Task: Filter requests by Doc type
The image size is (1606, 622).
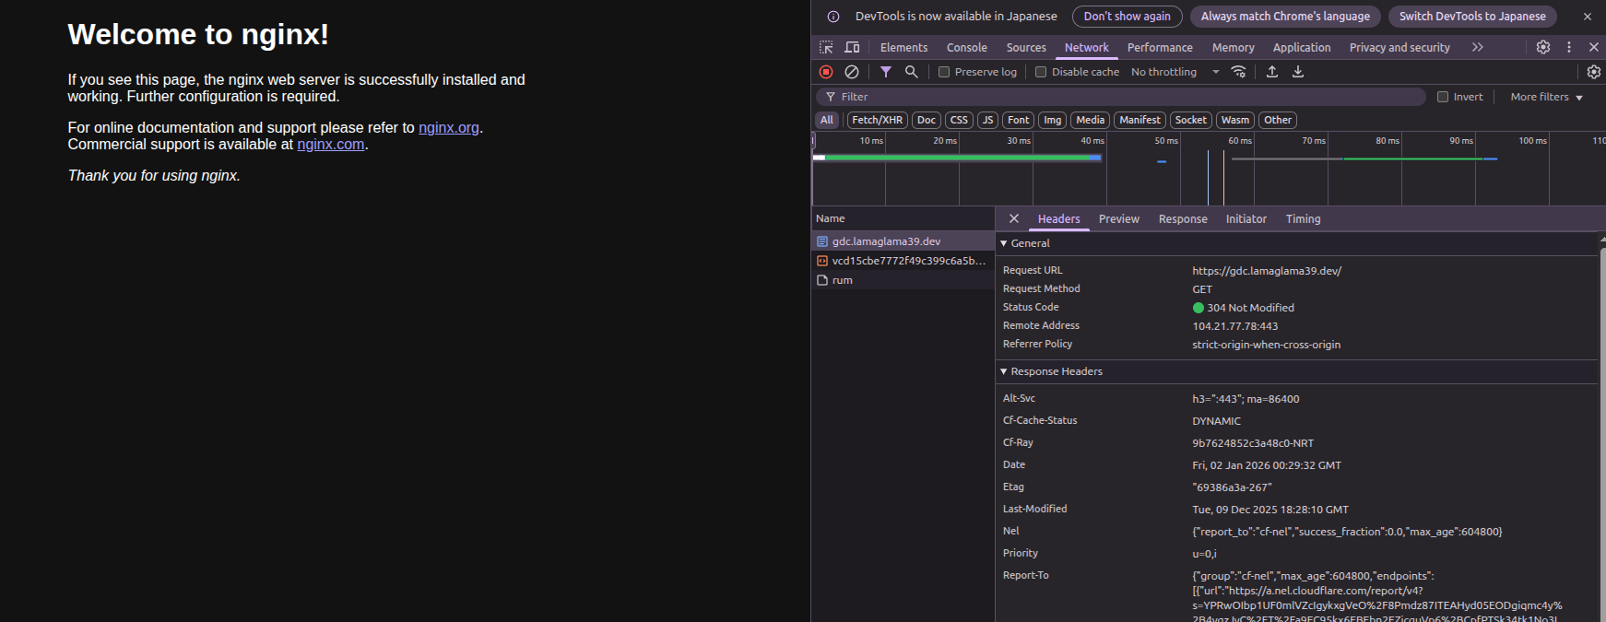Action: pyautogui.click(x=927, y=120)
